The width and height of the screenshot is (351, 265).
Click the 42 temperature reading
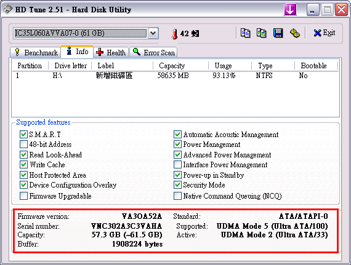(185, 34)
